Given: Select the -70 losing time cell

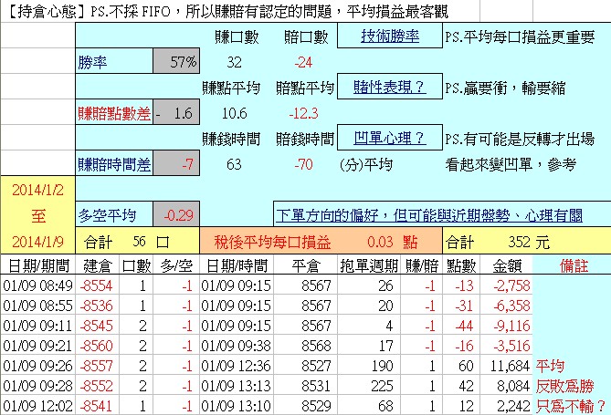Looking at the screenshot, I should coord(303,164).
